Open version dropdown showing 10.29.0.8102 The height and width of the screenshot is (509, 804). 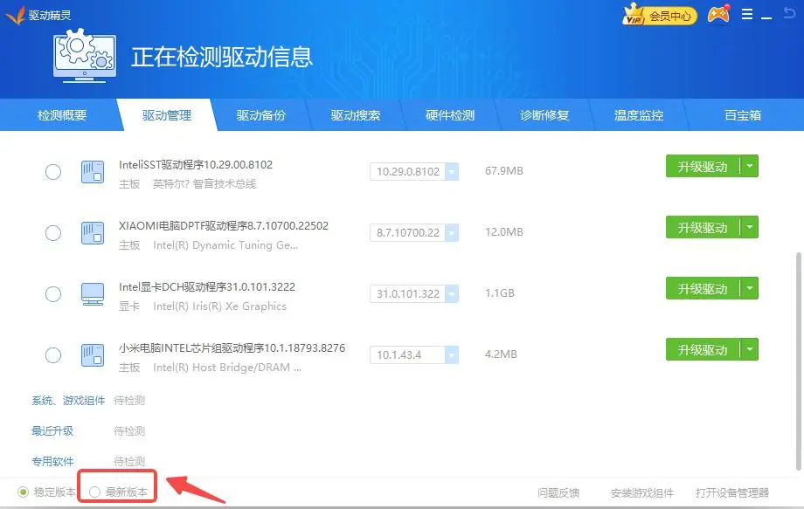(x=452, y=172)
